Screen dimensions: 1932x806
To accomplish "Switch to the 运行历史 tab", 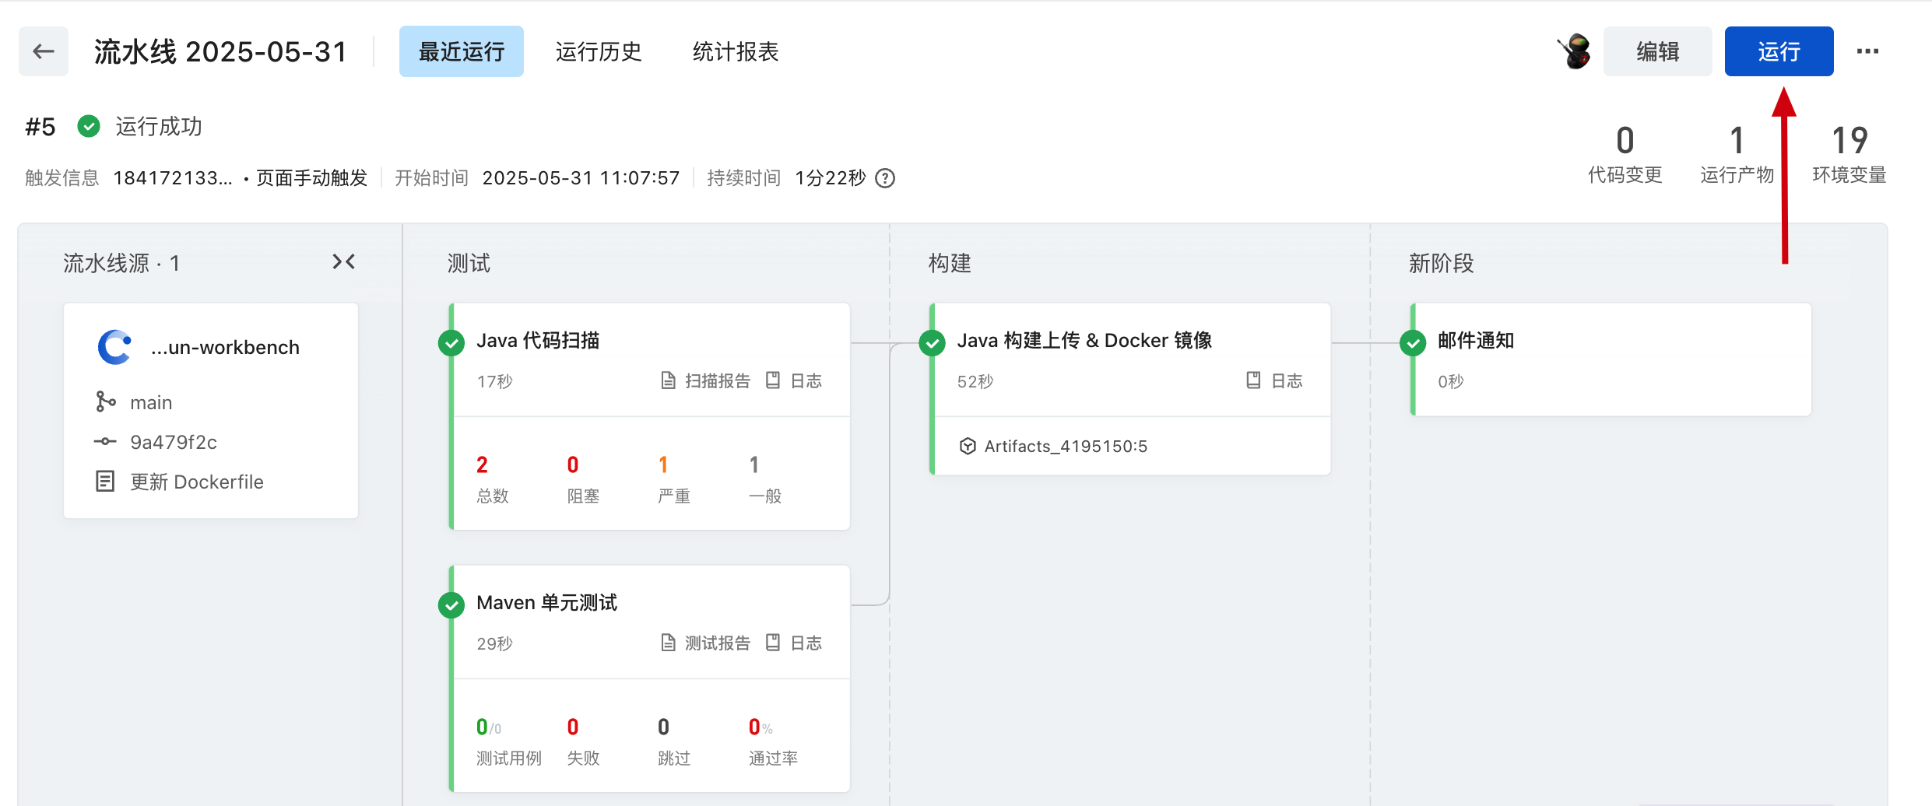I will coord(599,51).
